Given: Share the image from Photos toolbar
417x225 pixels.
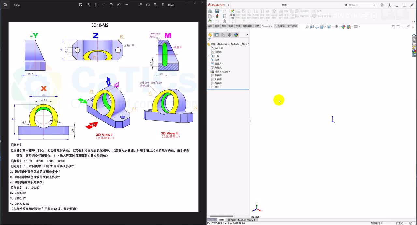Looking at the screenshot, I should tap(119, 5).
